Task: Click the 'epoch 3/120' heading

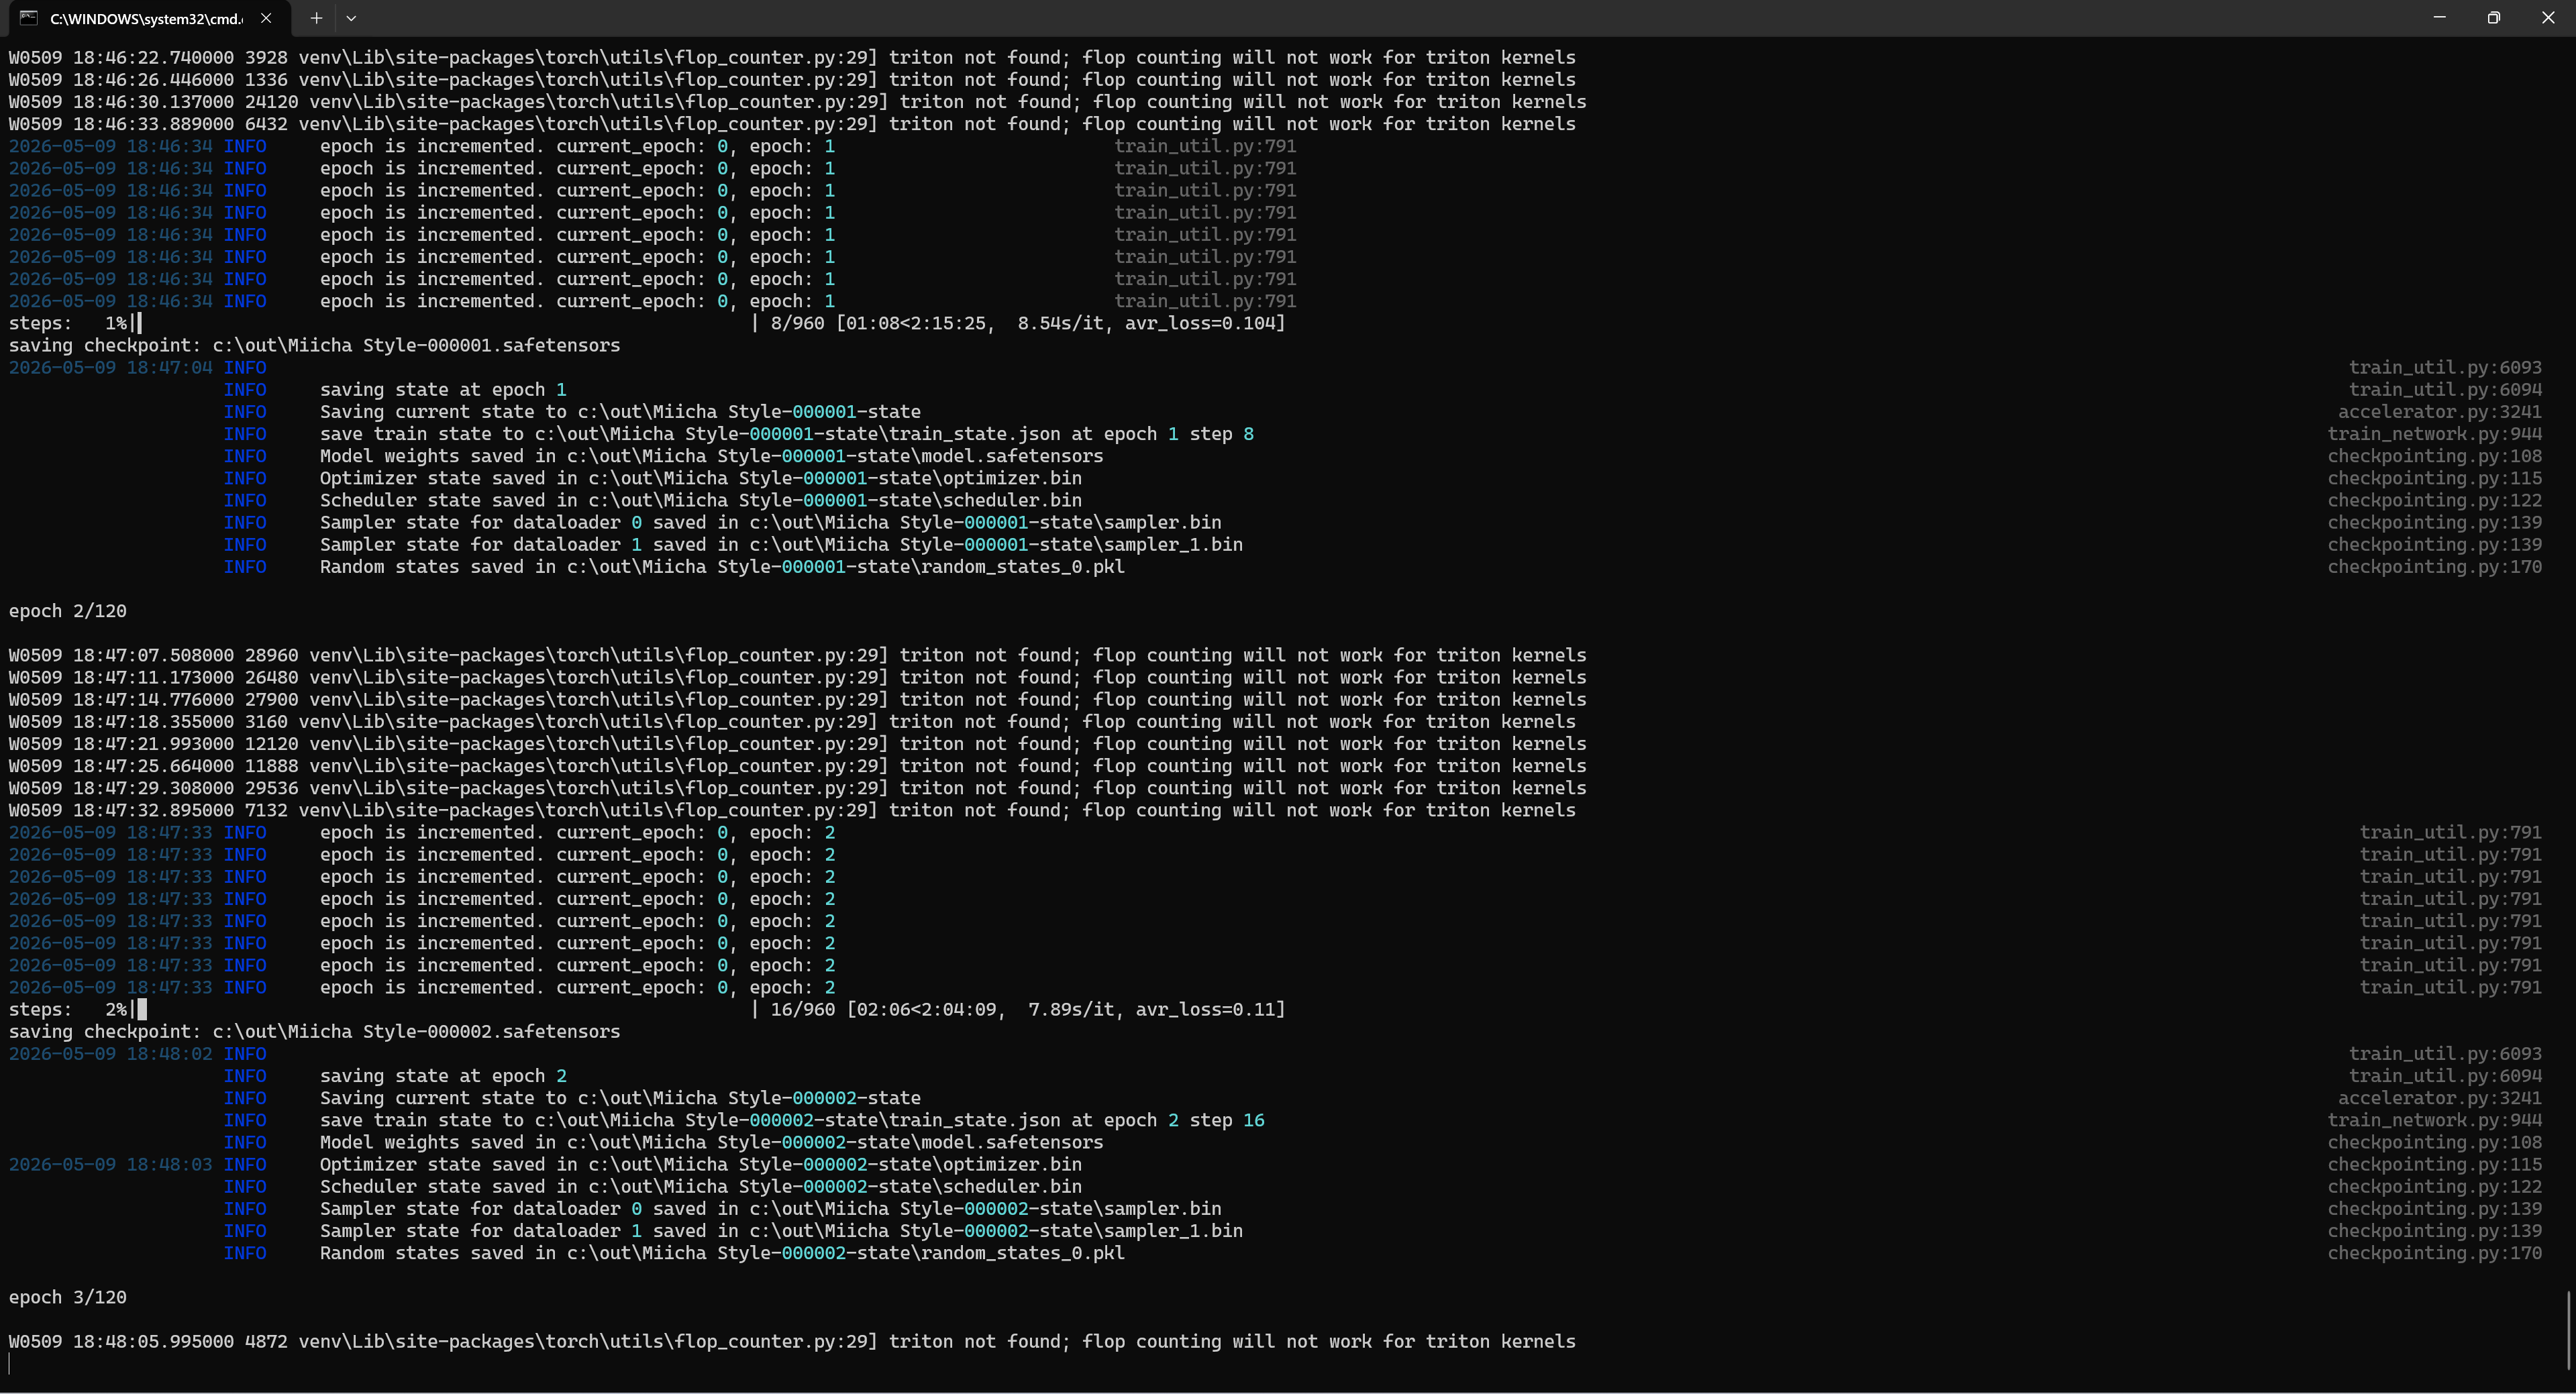Action: pyautogui.click(x=67, y=1297)
